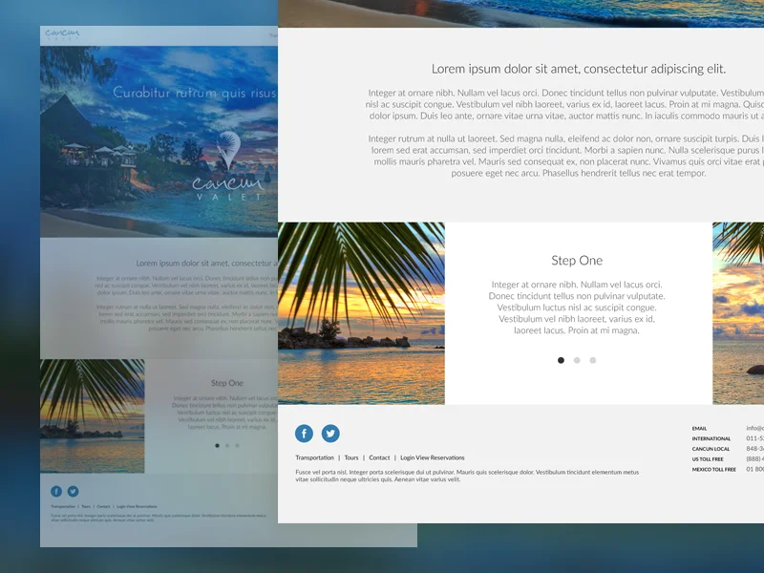764x573 pixels.
Task: Click the Step One heading on back page
Action: pos(227,383)
